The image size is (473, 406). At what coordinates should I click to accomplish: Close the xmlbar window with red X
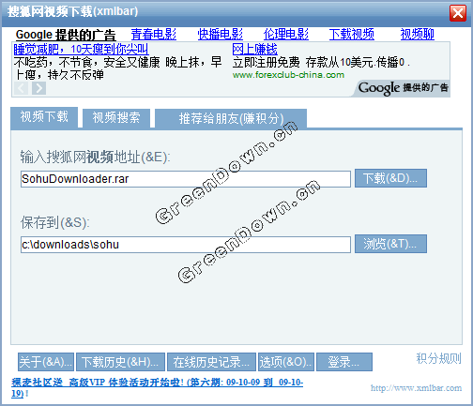(458, 13)
